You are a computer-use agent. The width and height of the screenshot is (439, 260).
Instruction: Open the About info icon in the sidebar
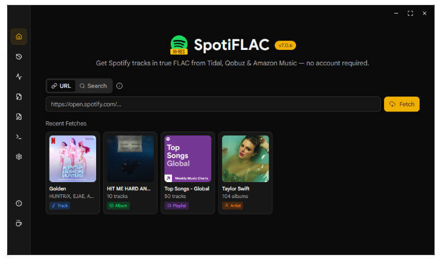19,204
